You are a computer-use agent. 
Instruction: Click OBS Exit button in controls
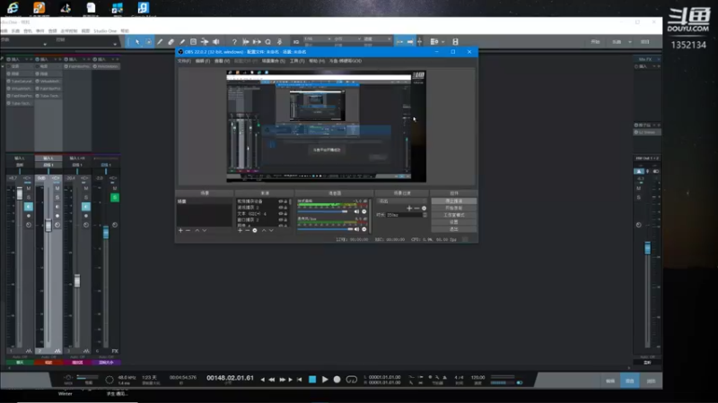pos(454,229)
